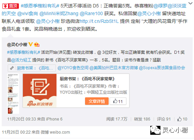The width and height of the screenshot is (194, 140).
Task: View the long image thumbnail
Action: click(13, 94)
